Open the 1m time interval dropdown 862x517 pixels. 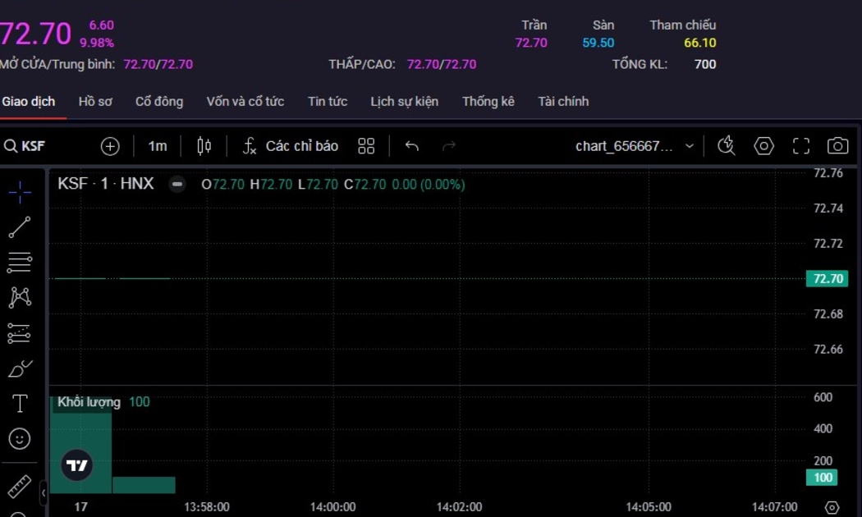pos(158,146)
